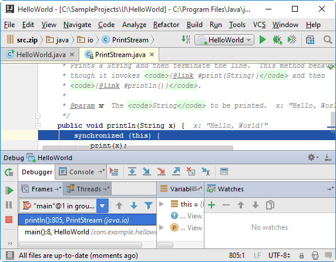Open Search Everywhere magnifier icon
Image resolution: width=336 pixels, height=262 pixels.
[x=328, y=39]
